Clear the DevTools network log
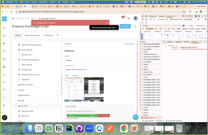Screen dimensions: 208x135 click(146, 19)
